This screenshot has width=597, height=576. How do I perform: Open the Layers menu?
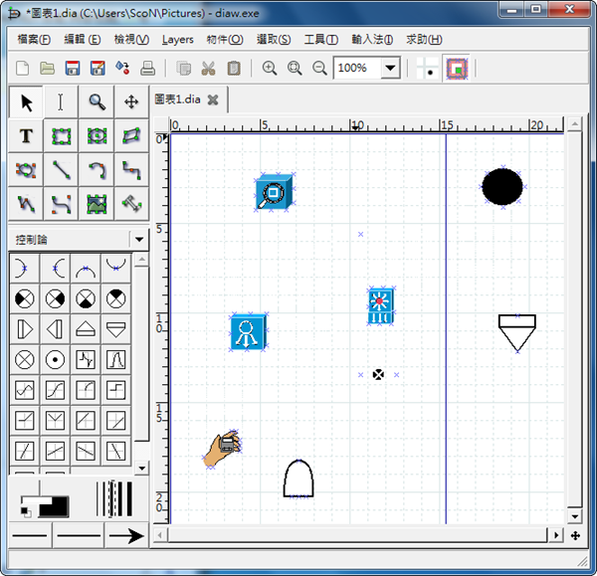click(177, 40)
